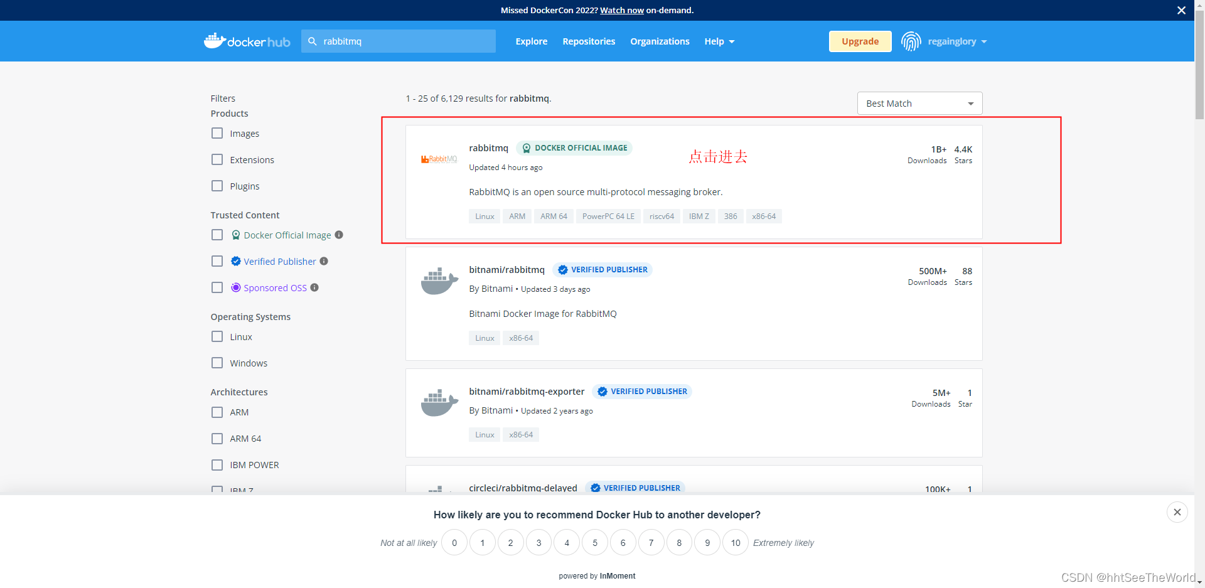Click the x86-64 tag under bitnami/rabbitmq-exporter
This screenshot has width=1205, height=588.
(521, 435)
